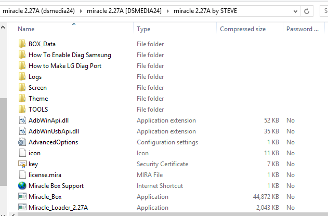Image resolution: width=328 pixels, height=216 pixels.
Task: Select the How to Make LG Diag Port folder
Action: point(65,66)
